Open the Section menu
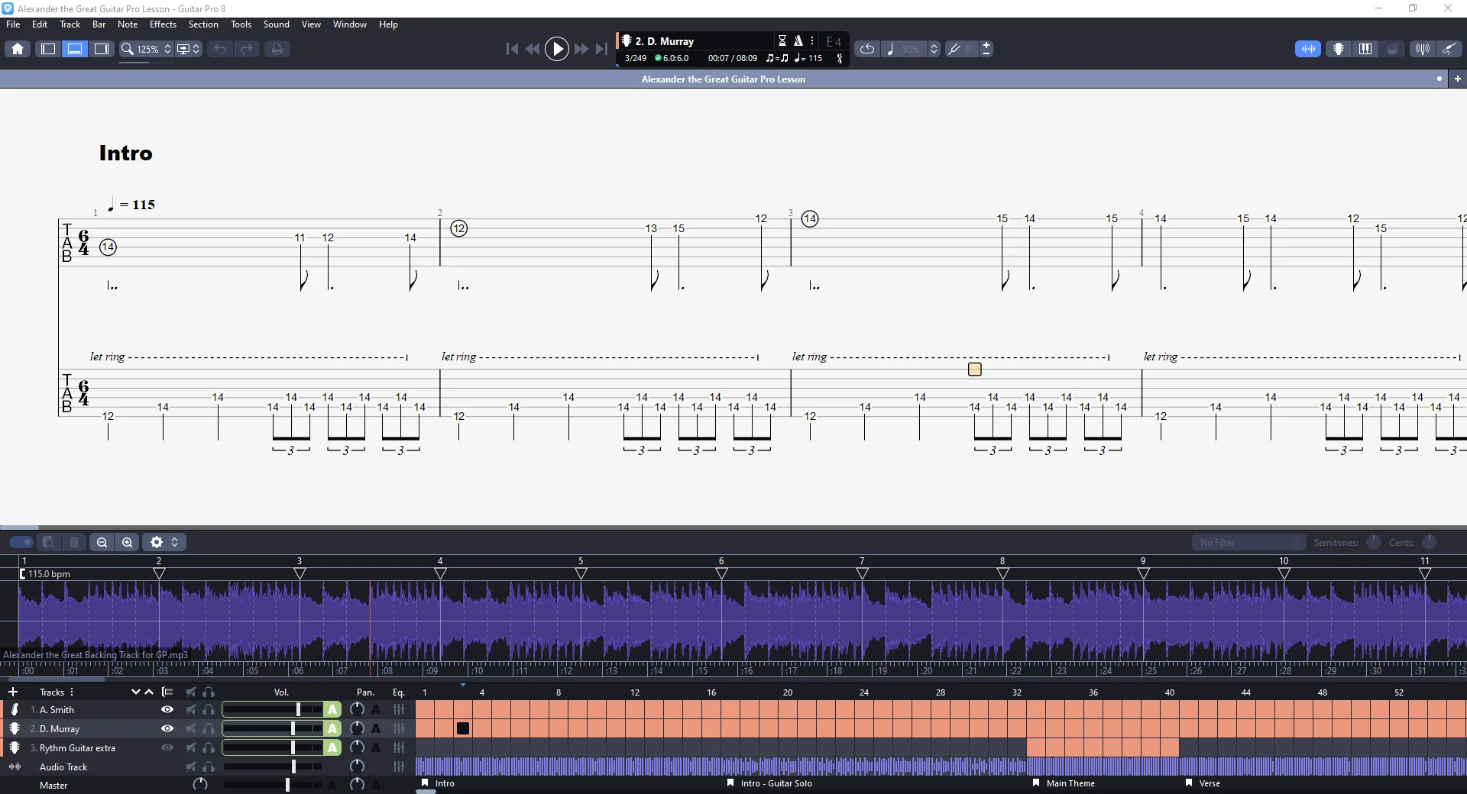The image size is (1467, 794). (x=203, y=24)
